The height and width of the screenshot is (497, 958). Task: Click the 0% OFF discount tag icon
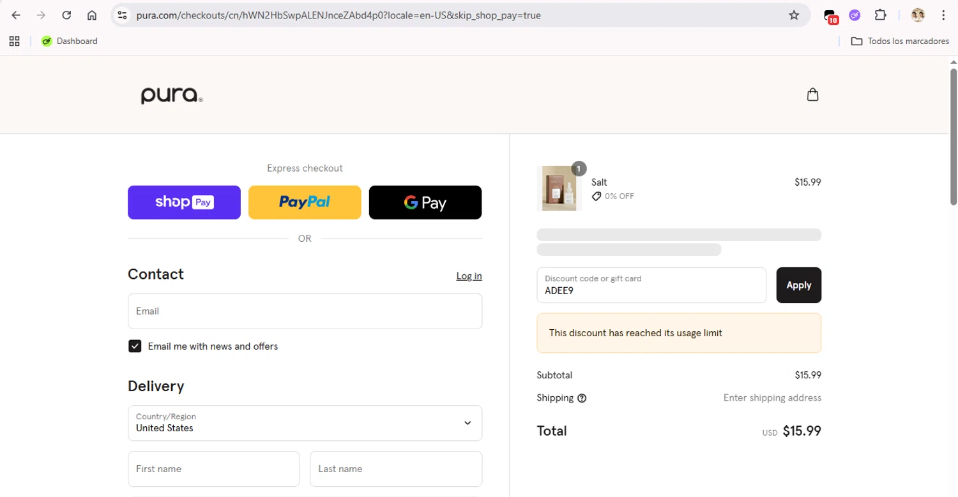[597, 197]
